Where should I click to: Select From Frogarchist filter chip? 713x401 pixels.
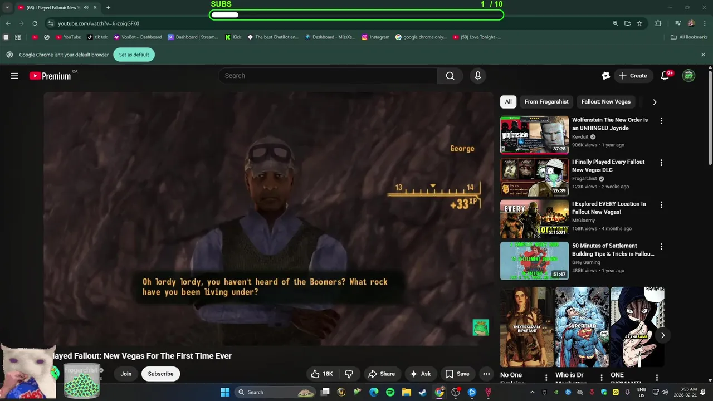click(546, 102)
